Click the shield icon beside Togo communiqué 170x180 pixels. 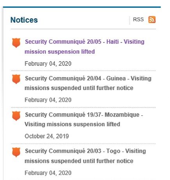click(16, 152)
